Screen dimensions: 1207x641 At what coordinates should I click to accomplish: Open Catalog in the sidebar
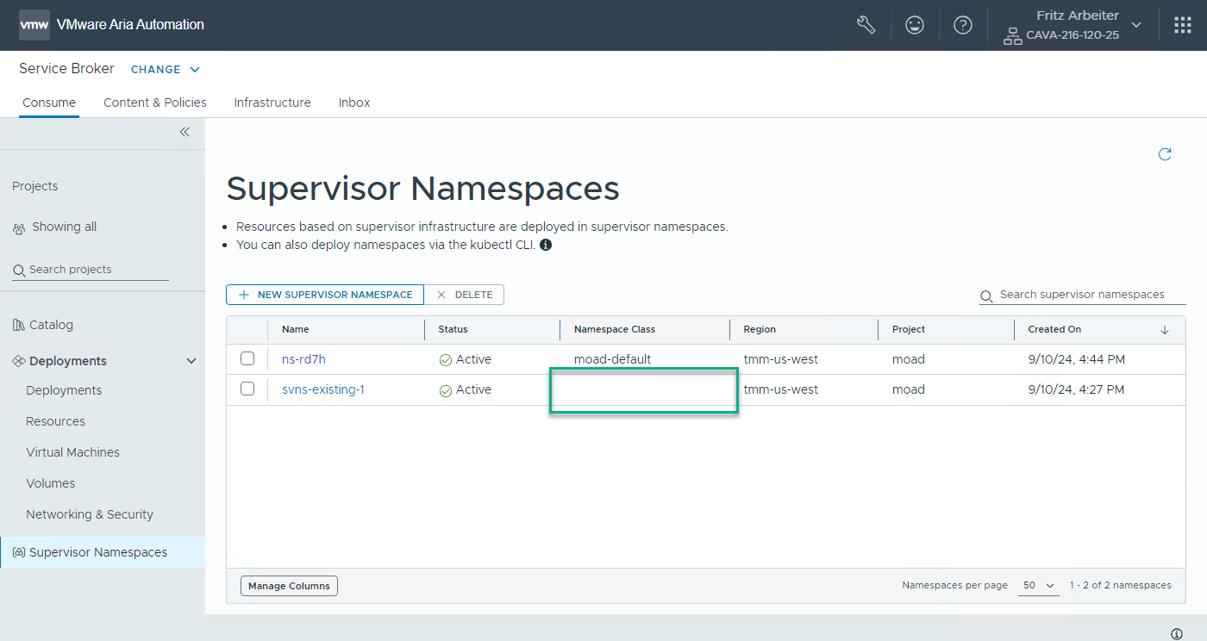tap(51, 325)
